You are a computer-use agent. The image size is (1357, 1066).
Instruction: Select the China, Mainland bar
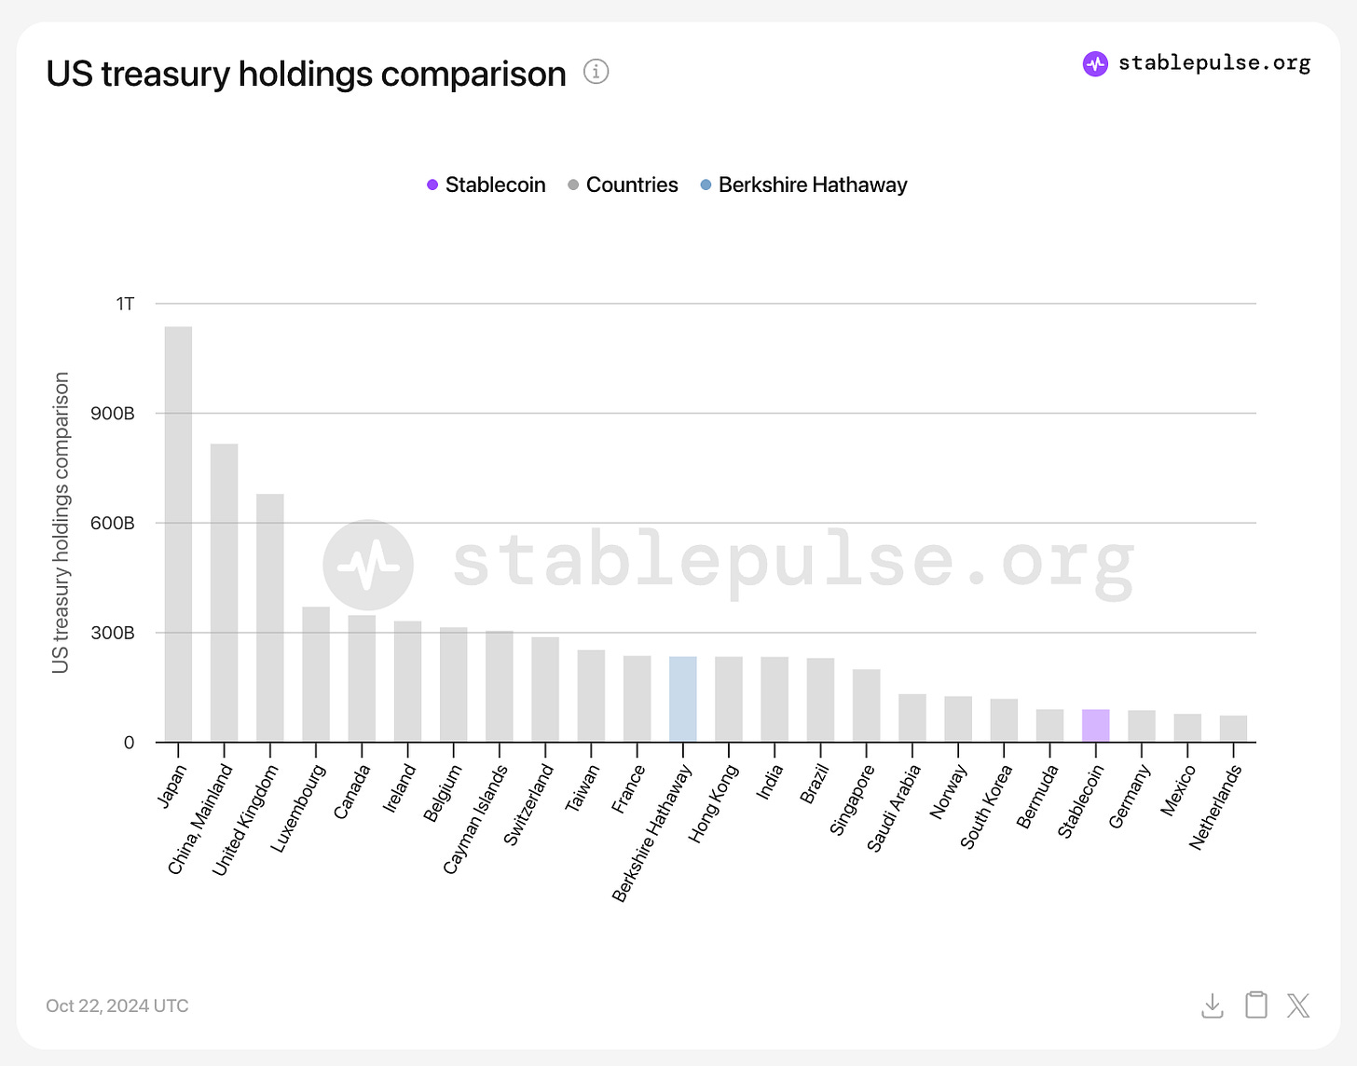pos(224,593)
